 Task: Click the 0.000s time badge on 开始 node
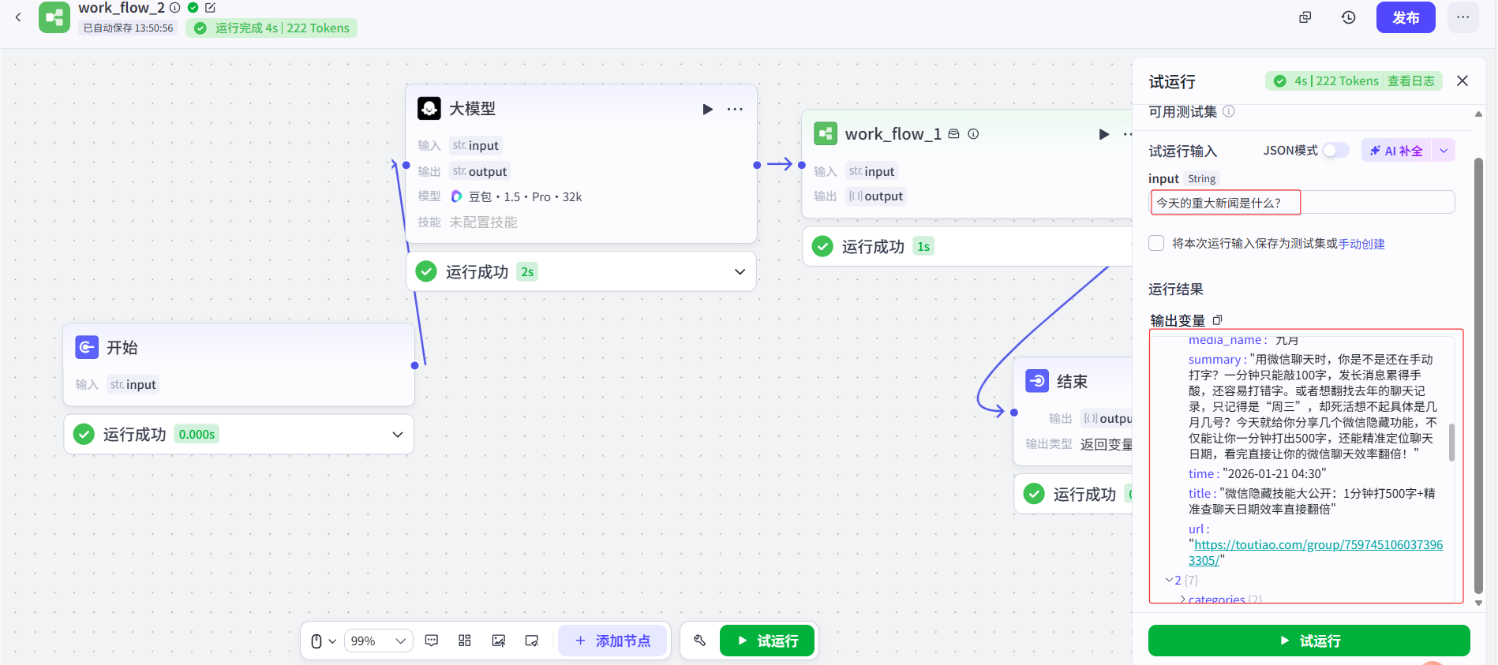tap(197, 434)
